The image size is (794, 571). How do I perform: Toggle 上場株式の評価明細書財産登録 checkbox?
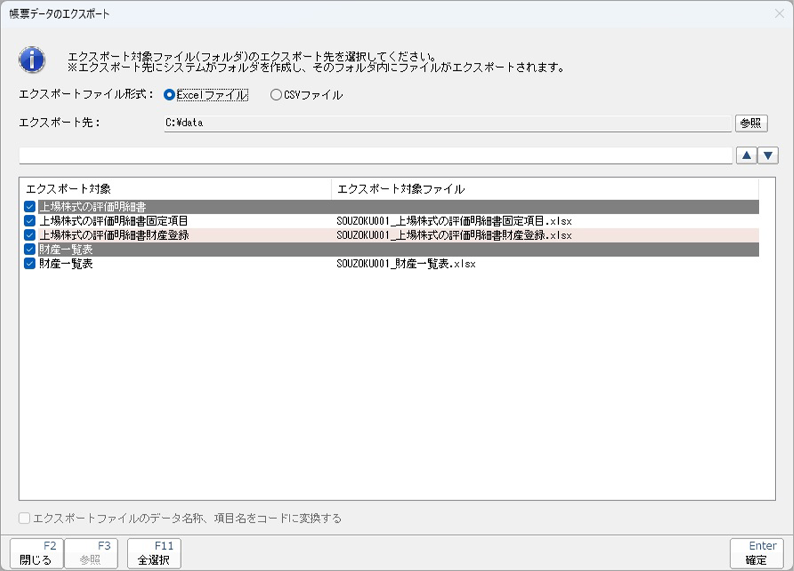click(29, 235)
